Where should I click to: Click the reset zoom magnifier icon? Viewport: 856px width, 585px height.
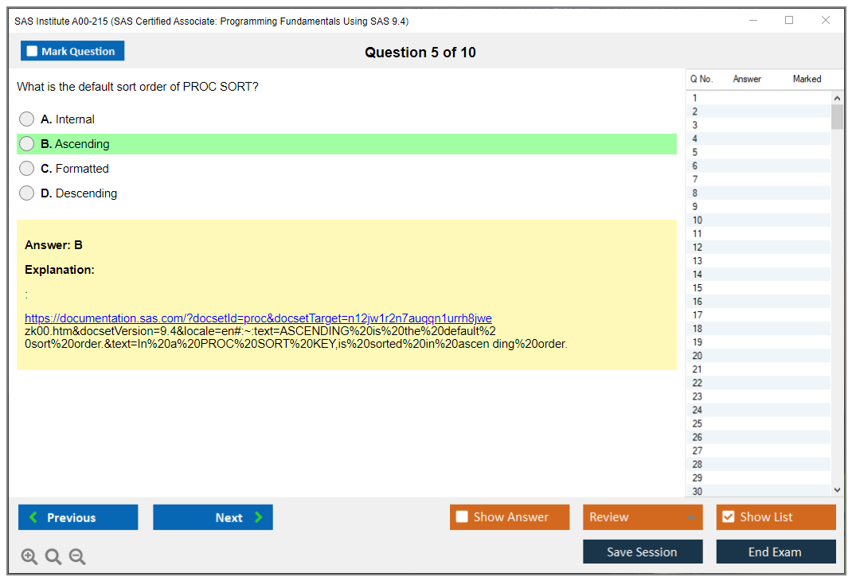tap(53, 557)
